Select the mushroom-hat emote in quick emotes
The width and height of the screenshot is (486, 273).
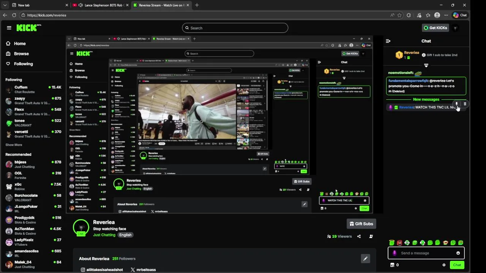coord(445,243)
